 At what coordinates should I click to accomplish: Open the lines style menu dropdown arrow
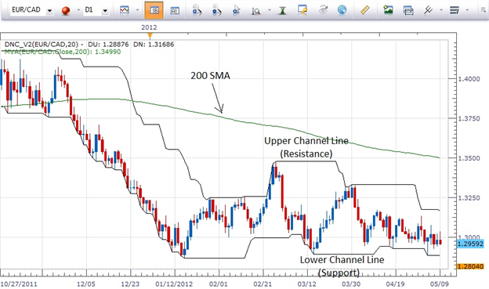pyautogui.click(x=467, y=10)
